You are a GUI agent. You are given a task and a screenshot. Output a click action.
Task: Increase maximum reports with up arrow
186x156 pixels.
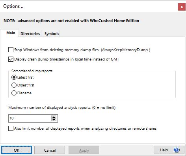(54, 117)
